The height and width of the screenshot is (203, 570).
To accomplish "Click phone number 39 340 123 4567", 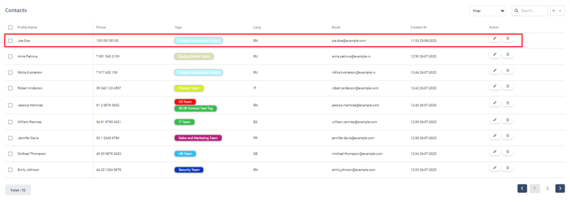I will (x=109, y=88).
